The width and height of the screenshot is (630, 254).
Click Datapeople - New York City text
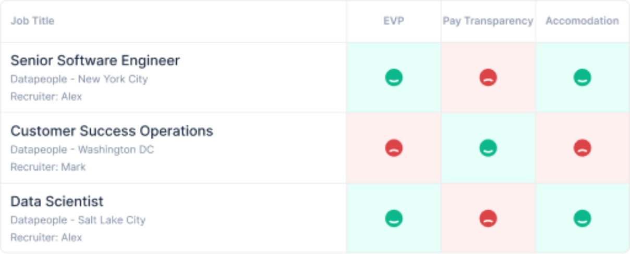pyautogui.click(x=79, y=79)
